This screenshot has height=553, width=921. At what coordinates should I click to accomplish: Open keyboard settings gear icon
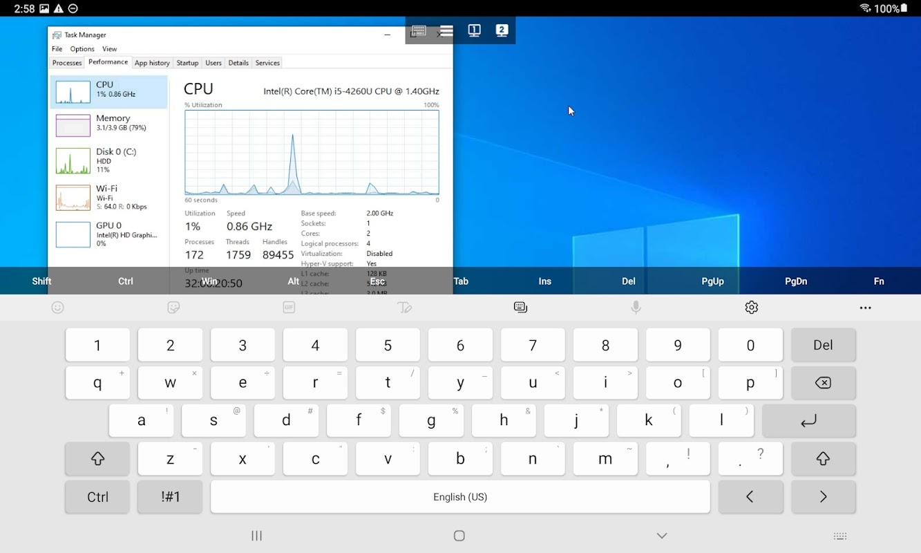pos(752,308)
